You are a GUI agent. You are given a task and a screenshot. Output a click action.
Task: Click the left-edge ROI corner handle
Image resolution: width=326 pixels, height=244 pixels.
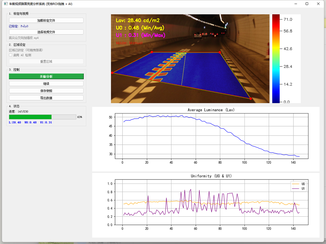(112, 73)
